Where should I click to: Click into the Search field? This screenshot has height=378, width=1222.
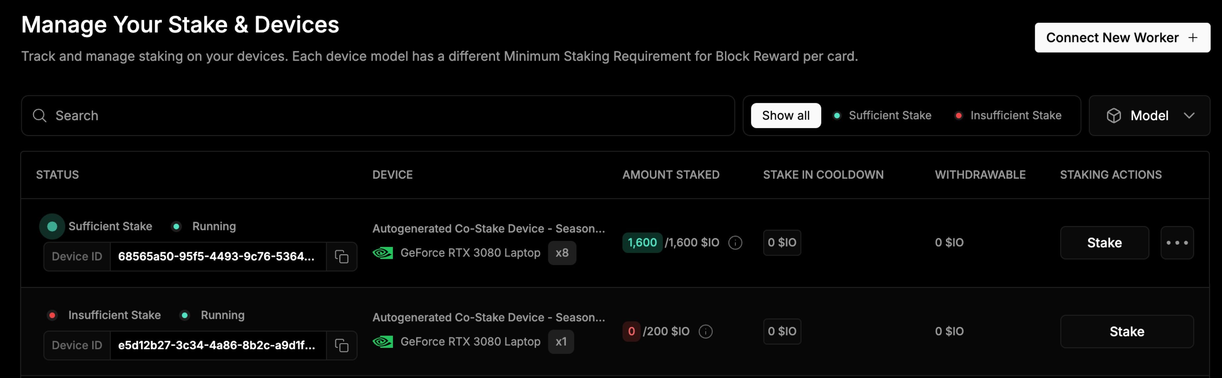click(378, 116)
